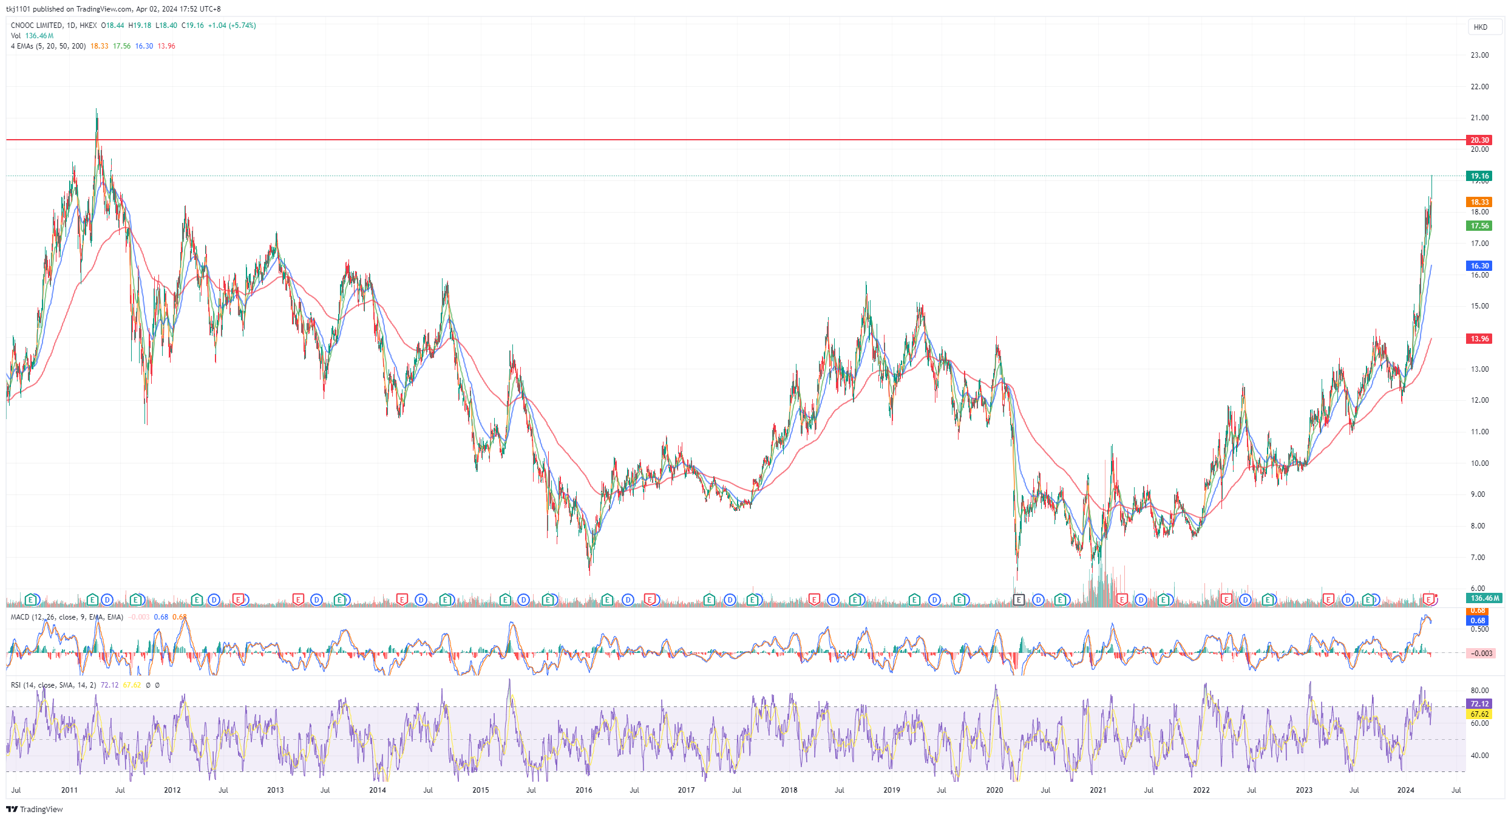
Task: Open the 2020 dividend D marker
Action: click(x=1038, y=600)
